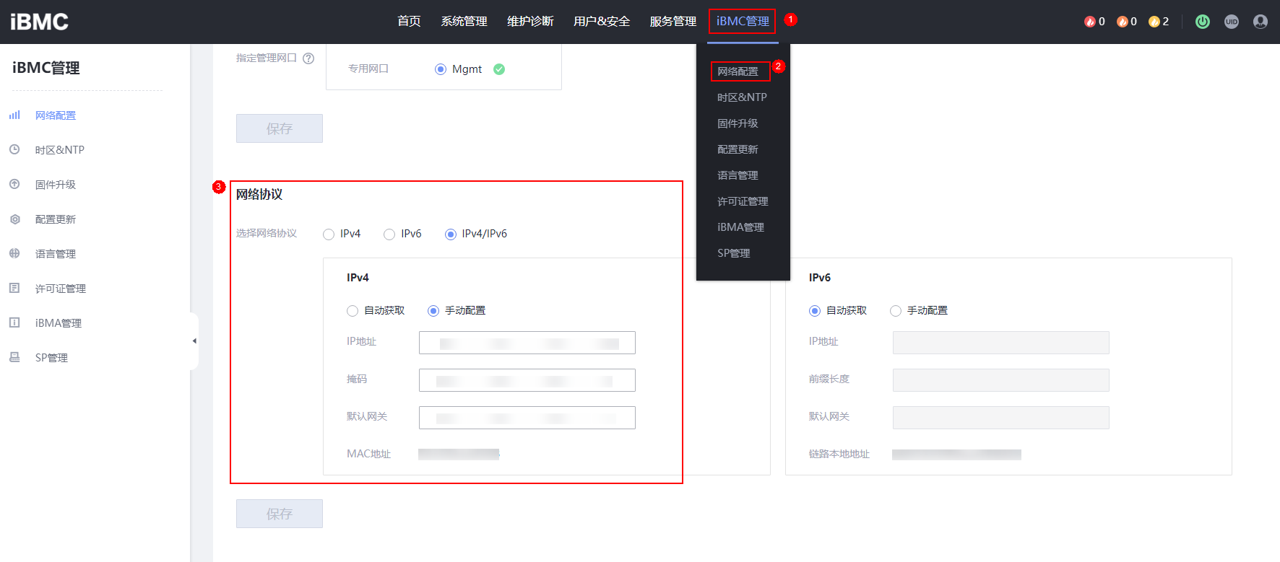Image resolution: width=1280 pixels, height=562 pixels.
Task: Click the 链路本地地址 label
Action: coord(839,454)
